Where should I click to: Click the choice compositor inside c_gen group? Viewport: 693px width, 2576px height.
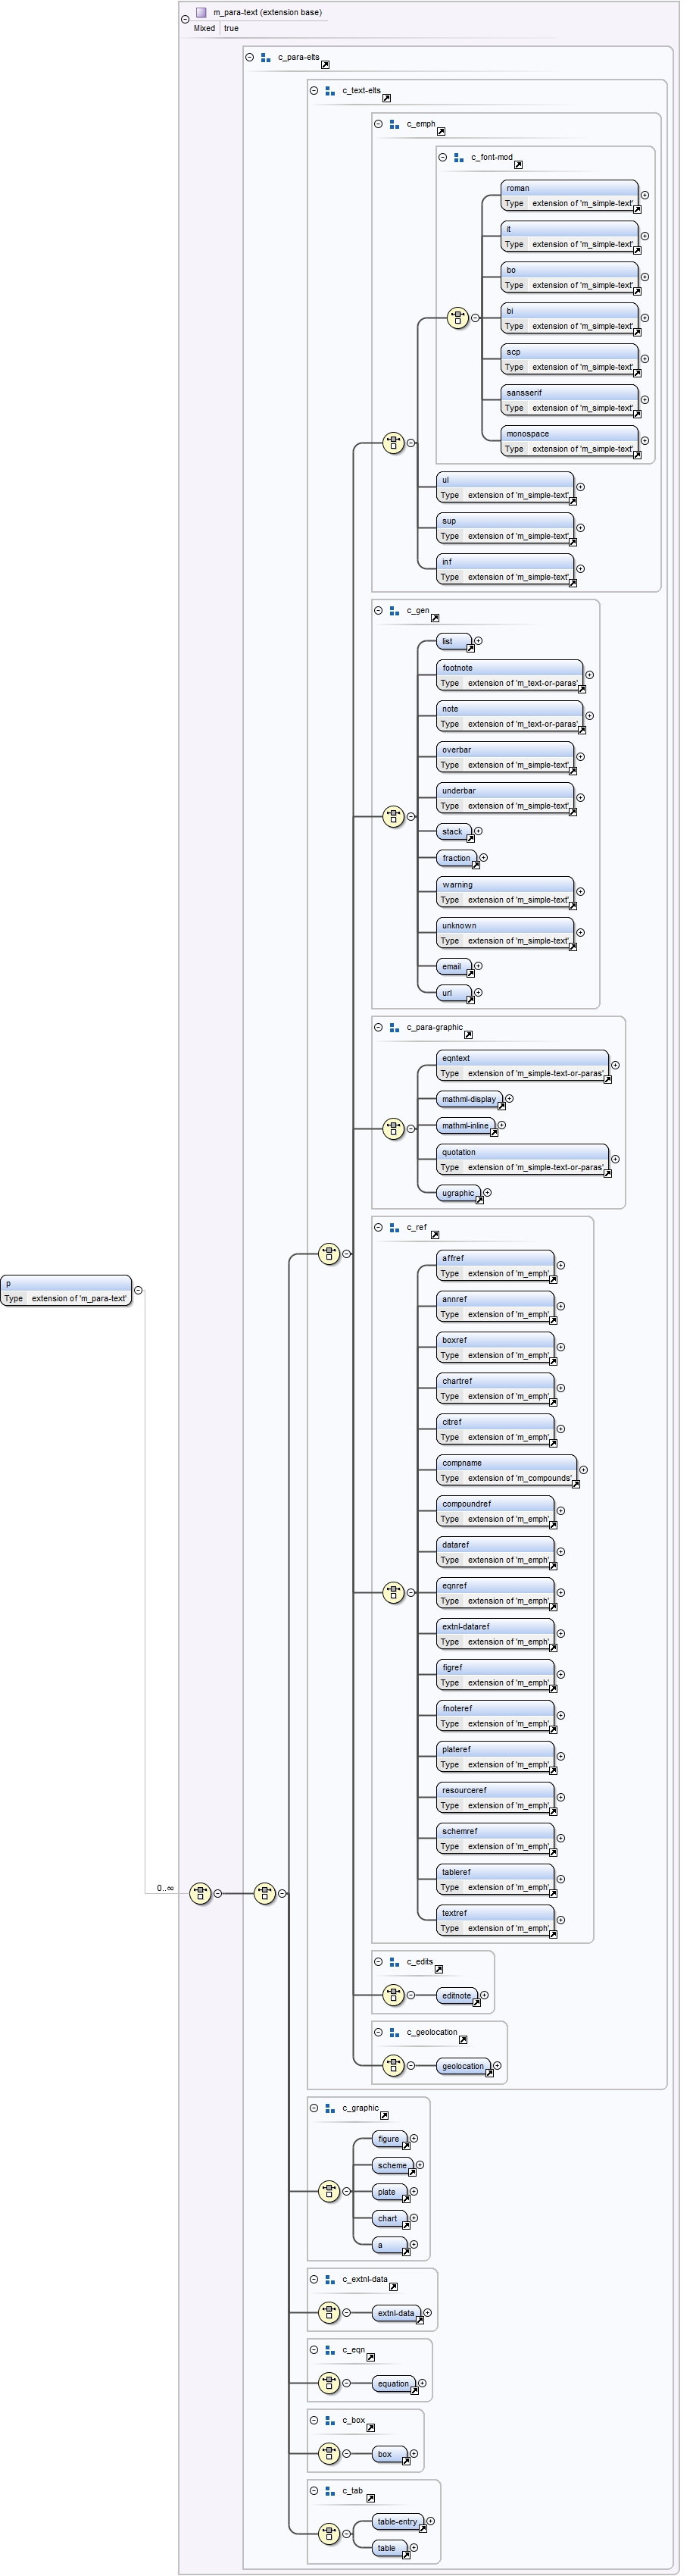pos(394,816)
